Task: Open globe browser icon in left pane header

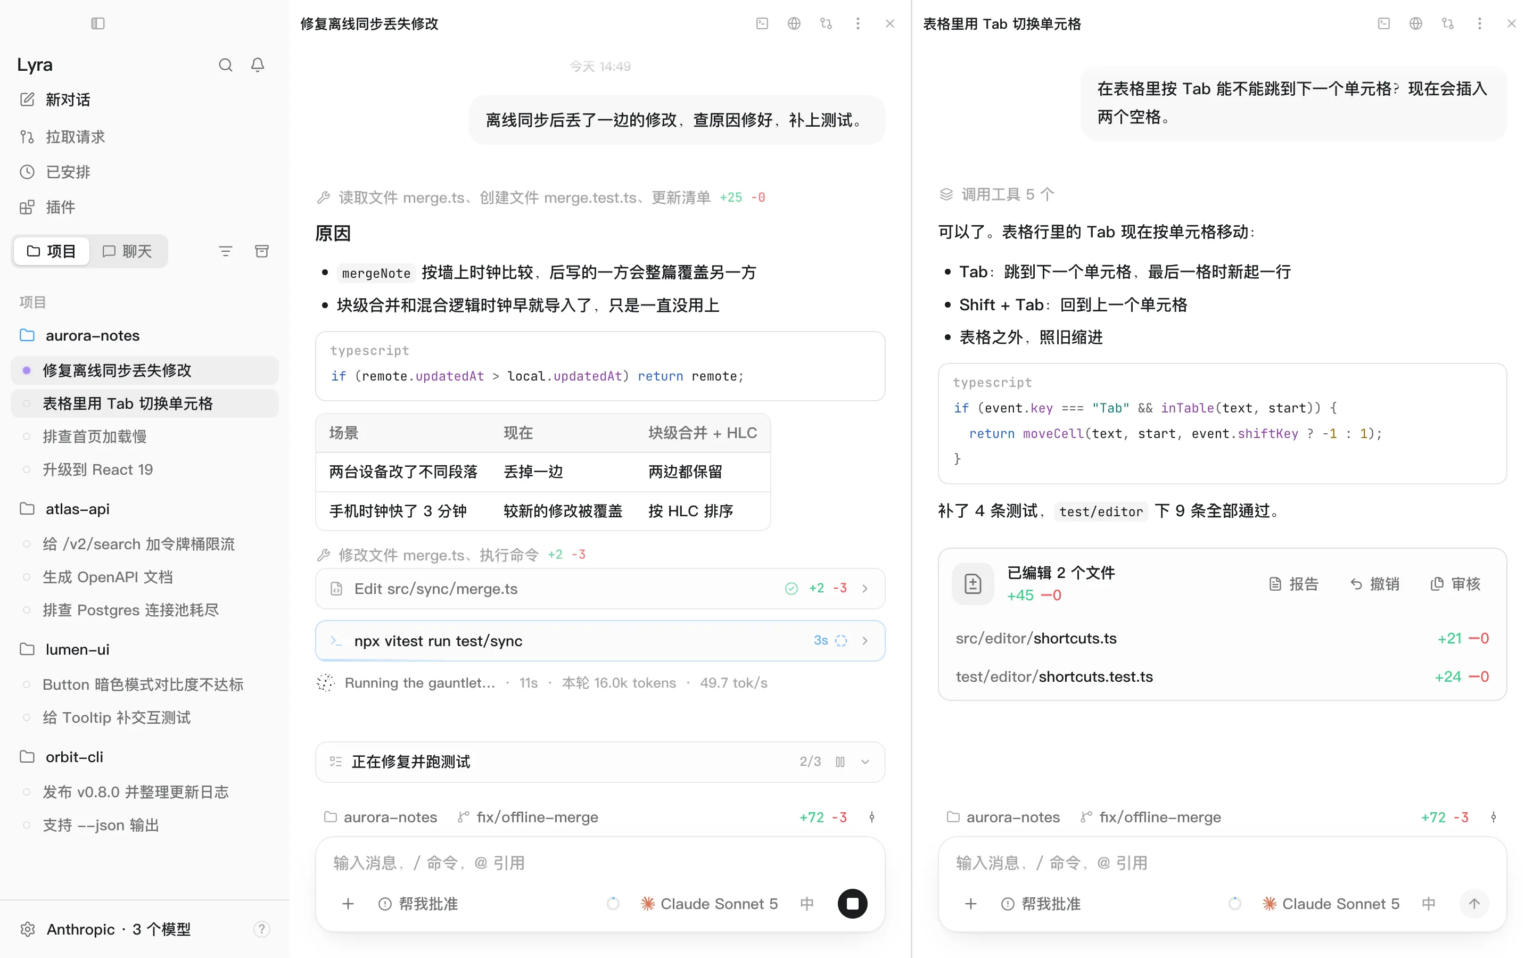Action: coord(794,23)
